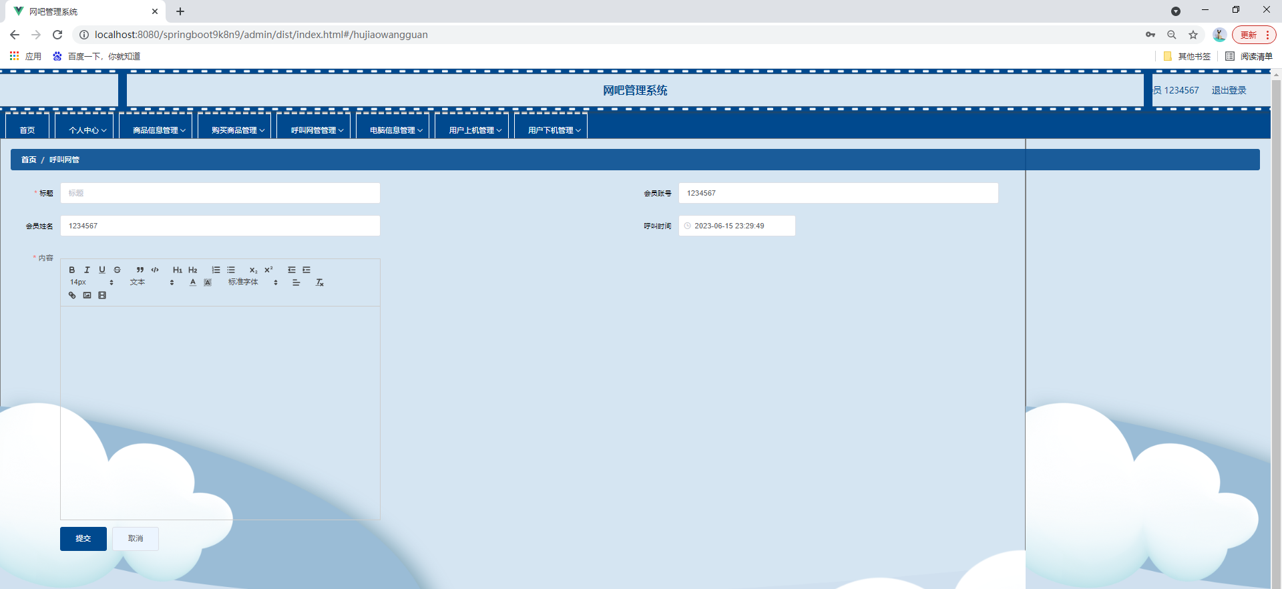Viewport: 1282px width, 589px height.
Task: Click the browser address bar URL
Action: coord(261,35)
